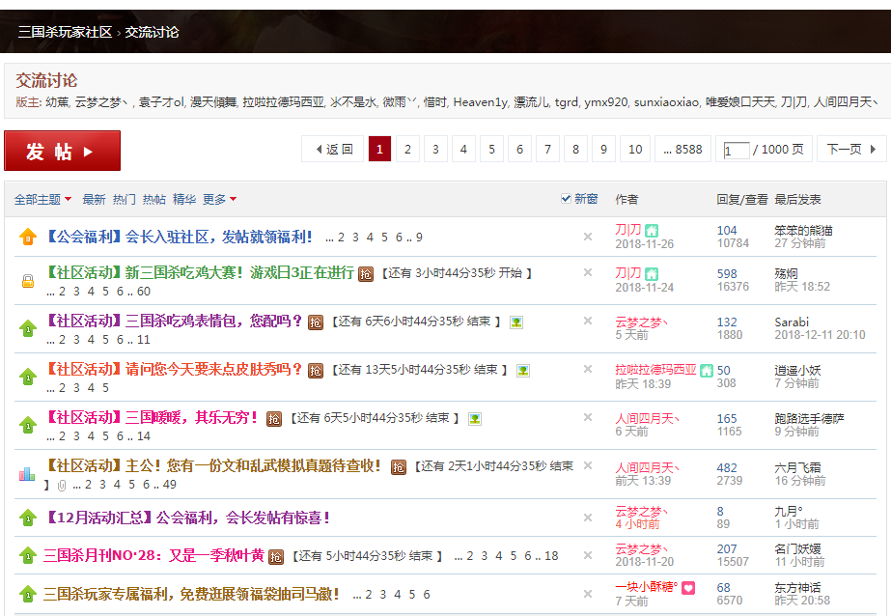This screenshot has height=616, width=891.
Task: Click the image icon after 三国暖暖 countdown
Action: (474, 419)
